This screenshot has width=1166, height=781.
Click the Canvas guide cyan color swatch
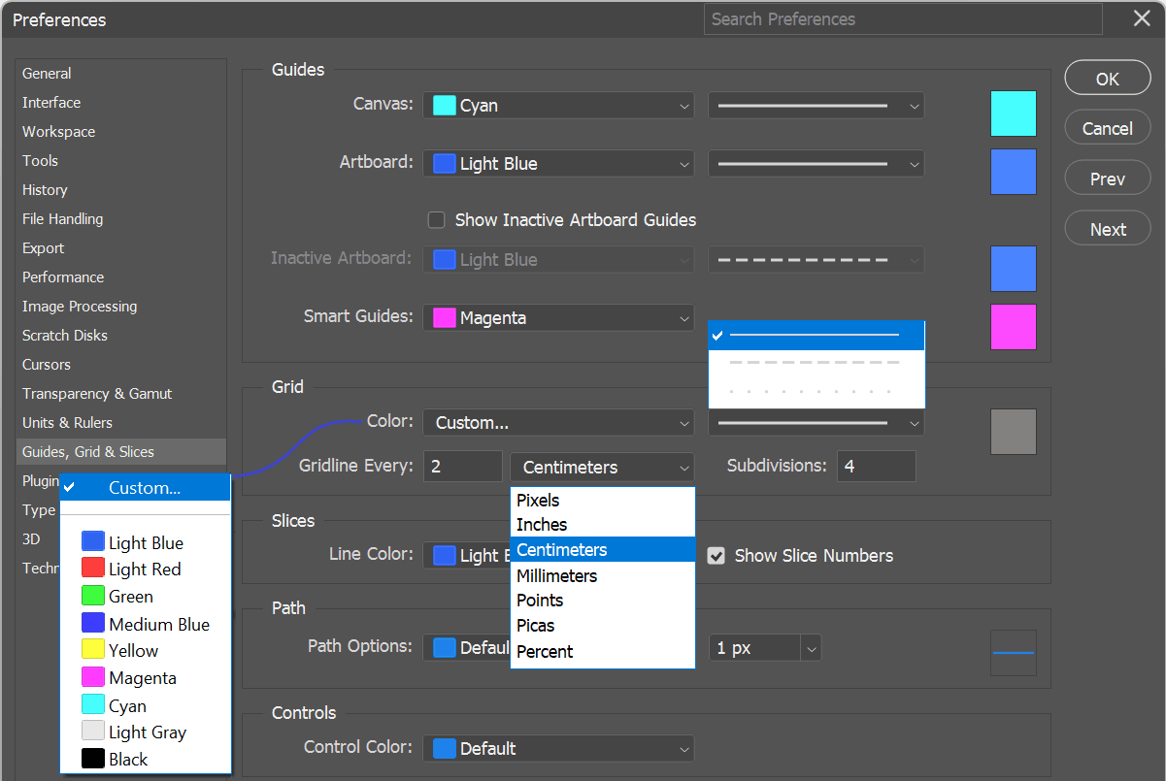[1013, 114]
